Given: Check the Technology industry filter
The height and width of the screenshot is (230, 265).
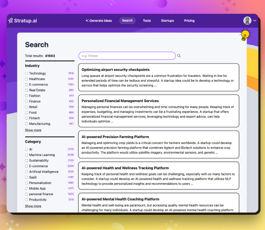Looking at the screenshot, I should [x=27, y=73].
